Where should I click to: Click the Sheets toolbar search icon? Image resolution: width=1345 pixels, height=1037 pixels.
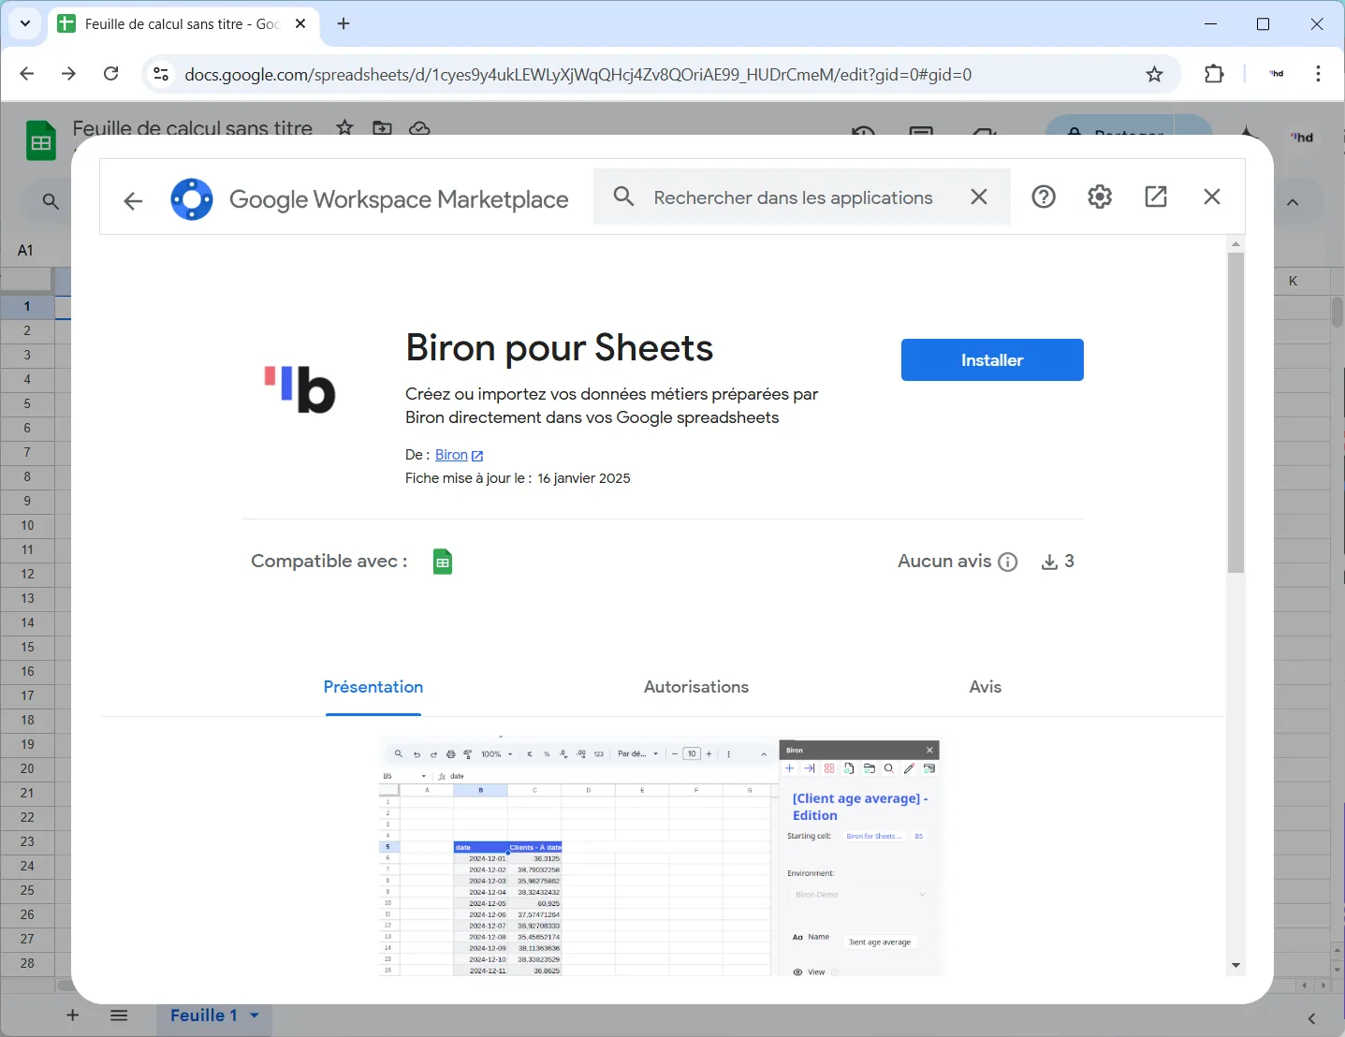[51, 201]
